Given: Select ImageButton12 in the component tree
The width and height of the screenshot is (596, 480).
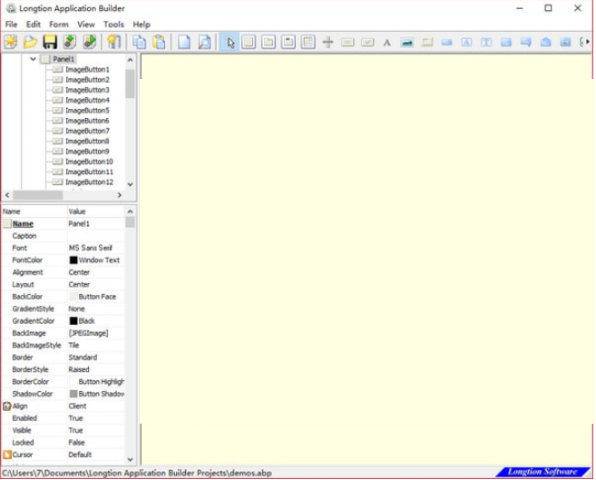Looking at the screenshot, I should pos(89,181).
